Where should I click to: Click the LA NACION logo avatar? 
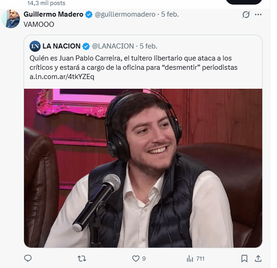[x=35, y=46]
